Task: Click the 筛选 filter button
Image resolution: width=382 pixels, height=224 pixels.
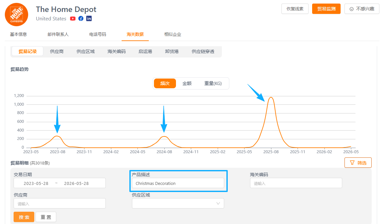Action: click(358, 163)
